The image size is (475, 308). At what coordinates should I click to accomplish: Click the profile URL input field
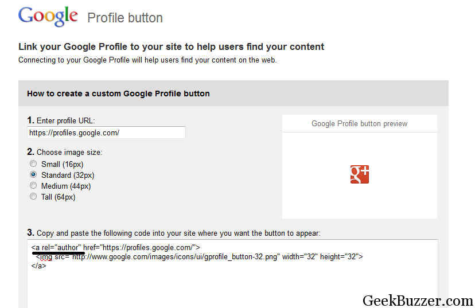(x=106, y=132)
